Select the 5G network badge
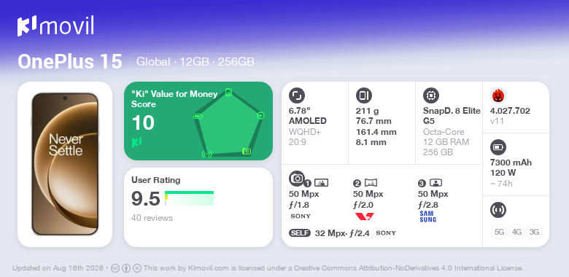569x277 pixels. pos(499,232)
